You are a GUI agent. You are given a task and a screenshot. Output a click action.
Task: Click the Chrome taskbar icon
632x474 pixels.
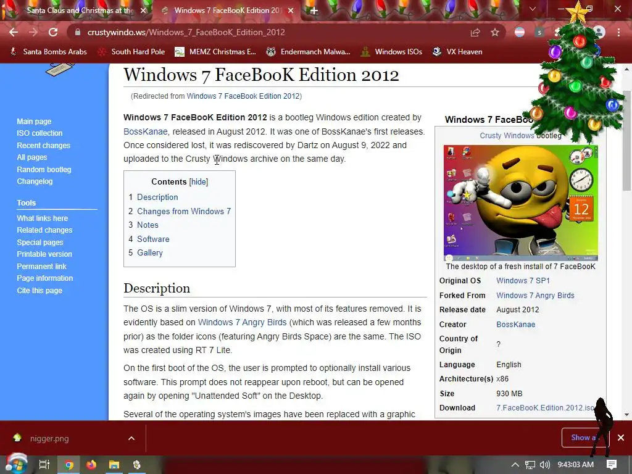(69, 465)
